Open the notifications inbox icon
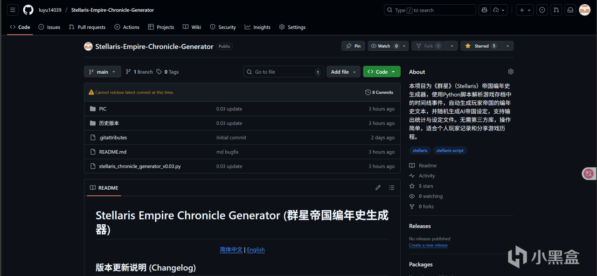The height and width of the screenshot is (276, 597). (570, 10)
